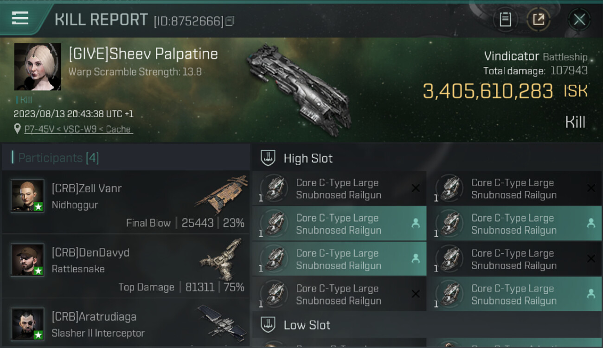Click the Nidhoggur ship icon
This screenshot has height=348, width=603.
point(222,195)
